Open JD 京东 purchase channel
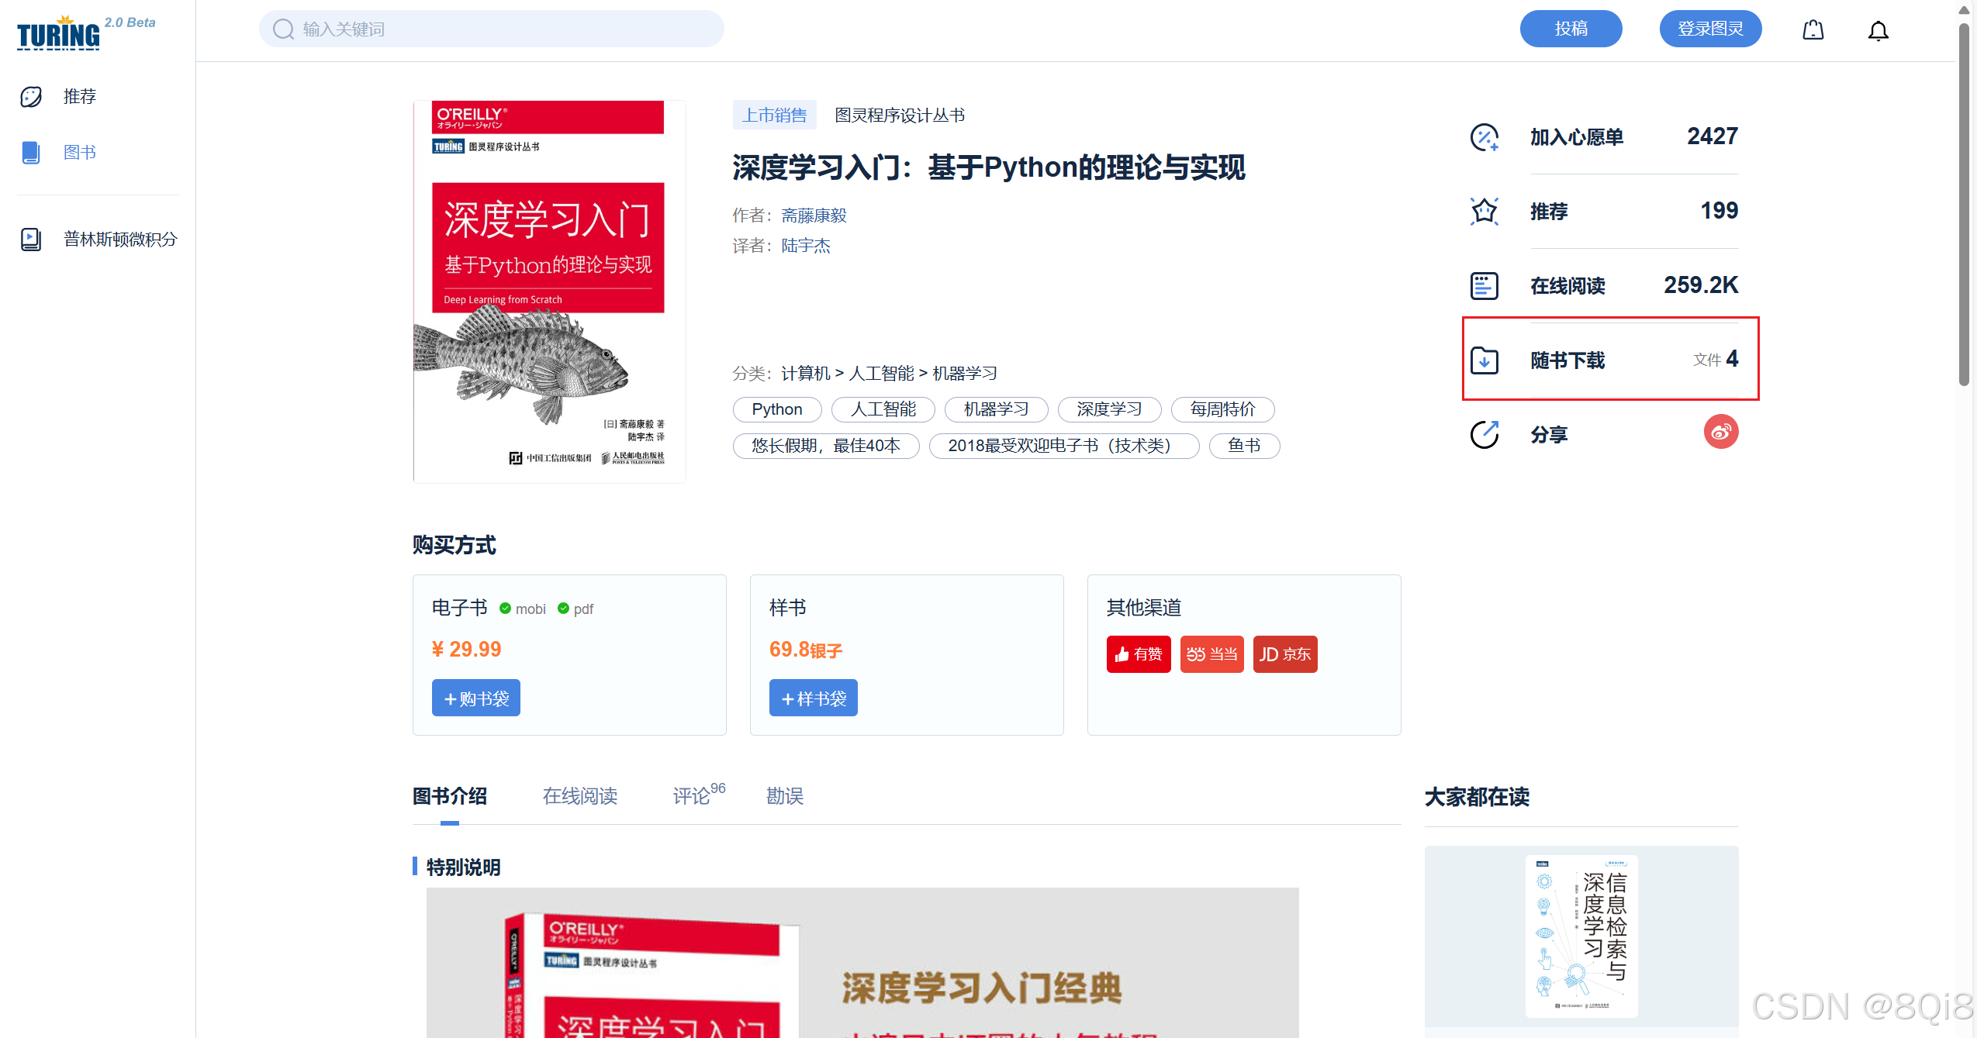This screenshot has height=1038, width=1977. (1285, 654)
